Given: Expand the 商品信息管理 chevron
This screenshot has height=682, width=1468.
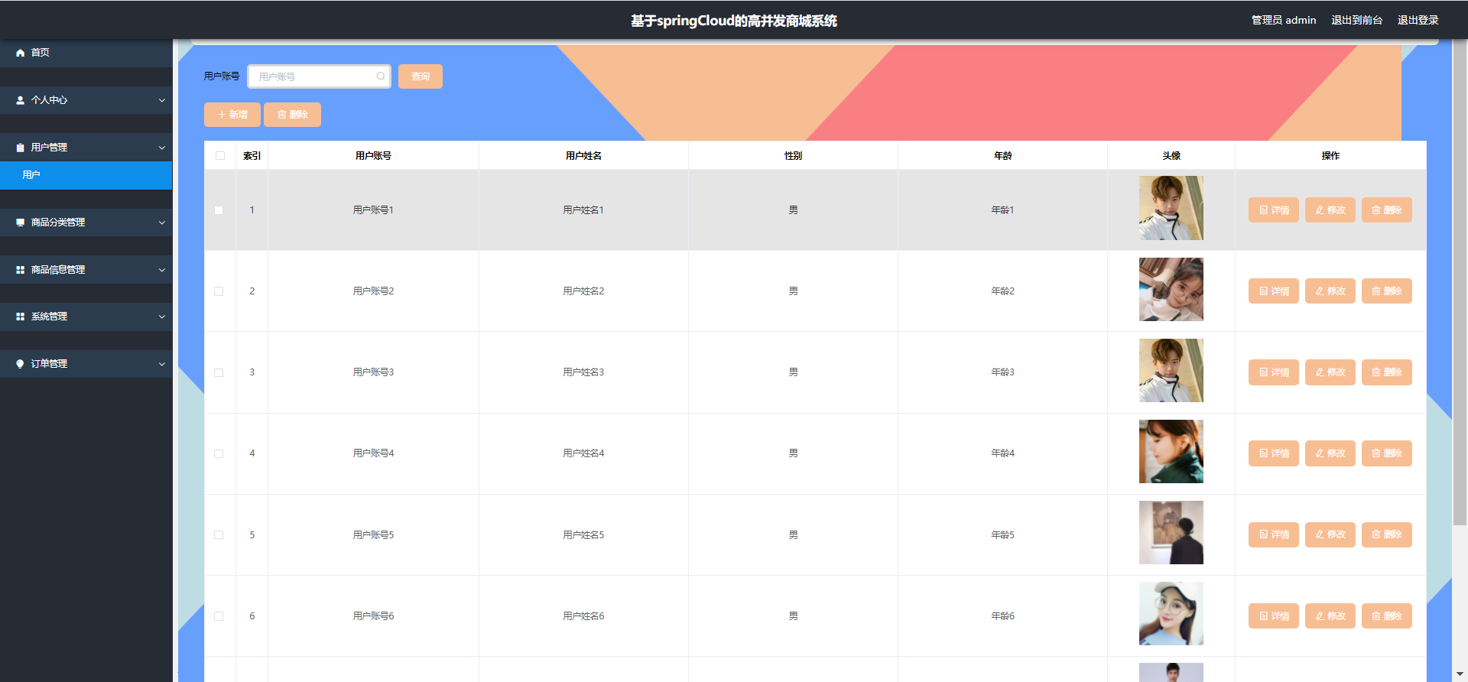Looking at the screenshot, I should pos(161,270).
